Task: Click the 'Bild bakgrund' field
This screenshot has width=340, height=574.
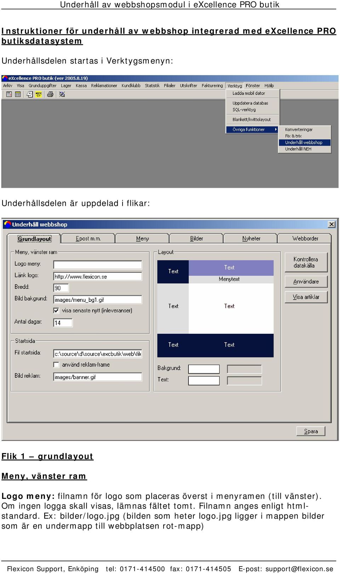Action: pyautogui.click(x=98, y=299)
